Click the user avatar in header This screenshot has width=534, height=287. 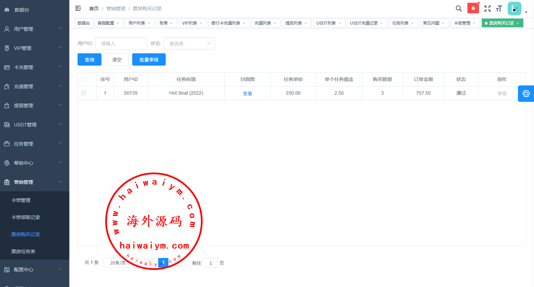tap(514, 9)
